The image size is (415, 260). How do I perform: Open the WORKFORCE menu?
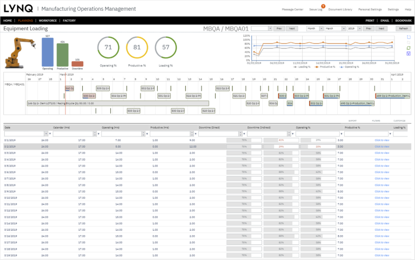pos(48,21)
